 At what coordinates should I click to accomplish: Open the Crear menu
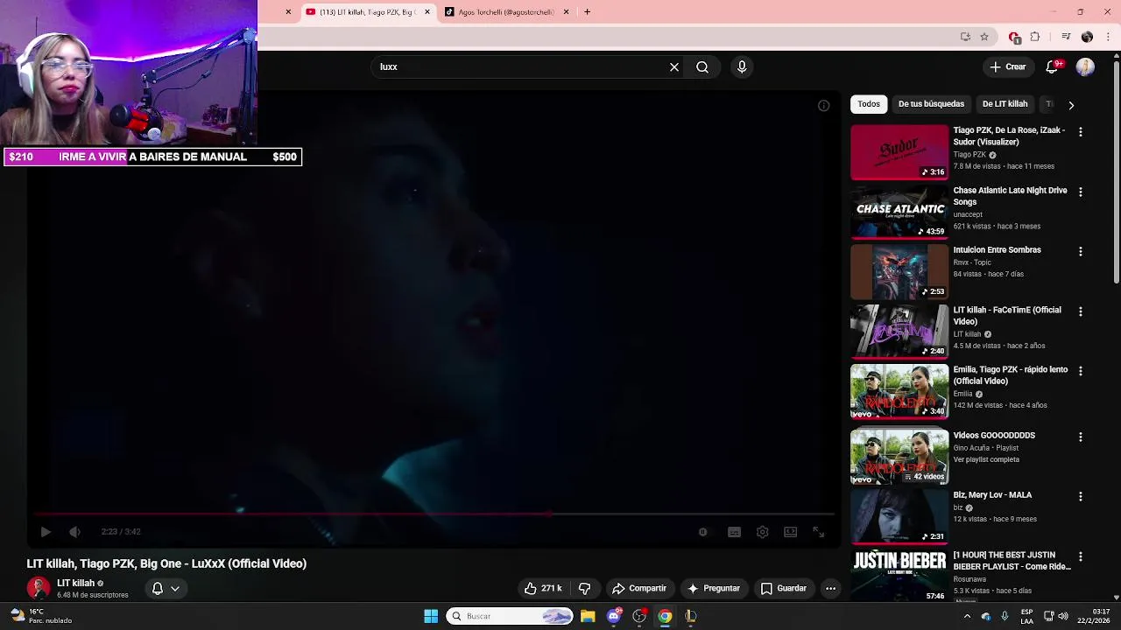pos(1008,66)
